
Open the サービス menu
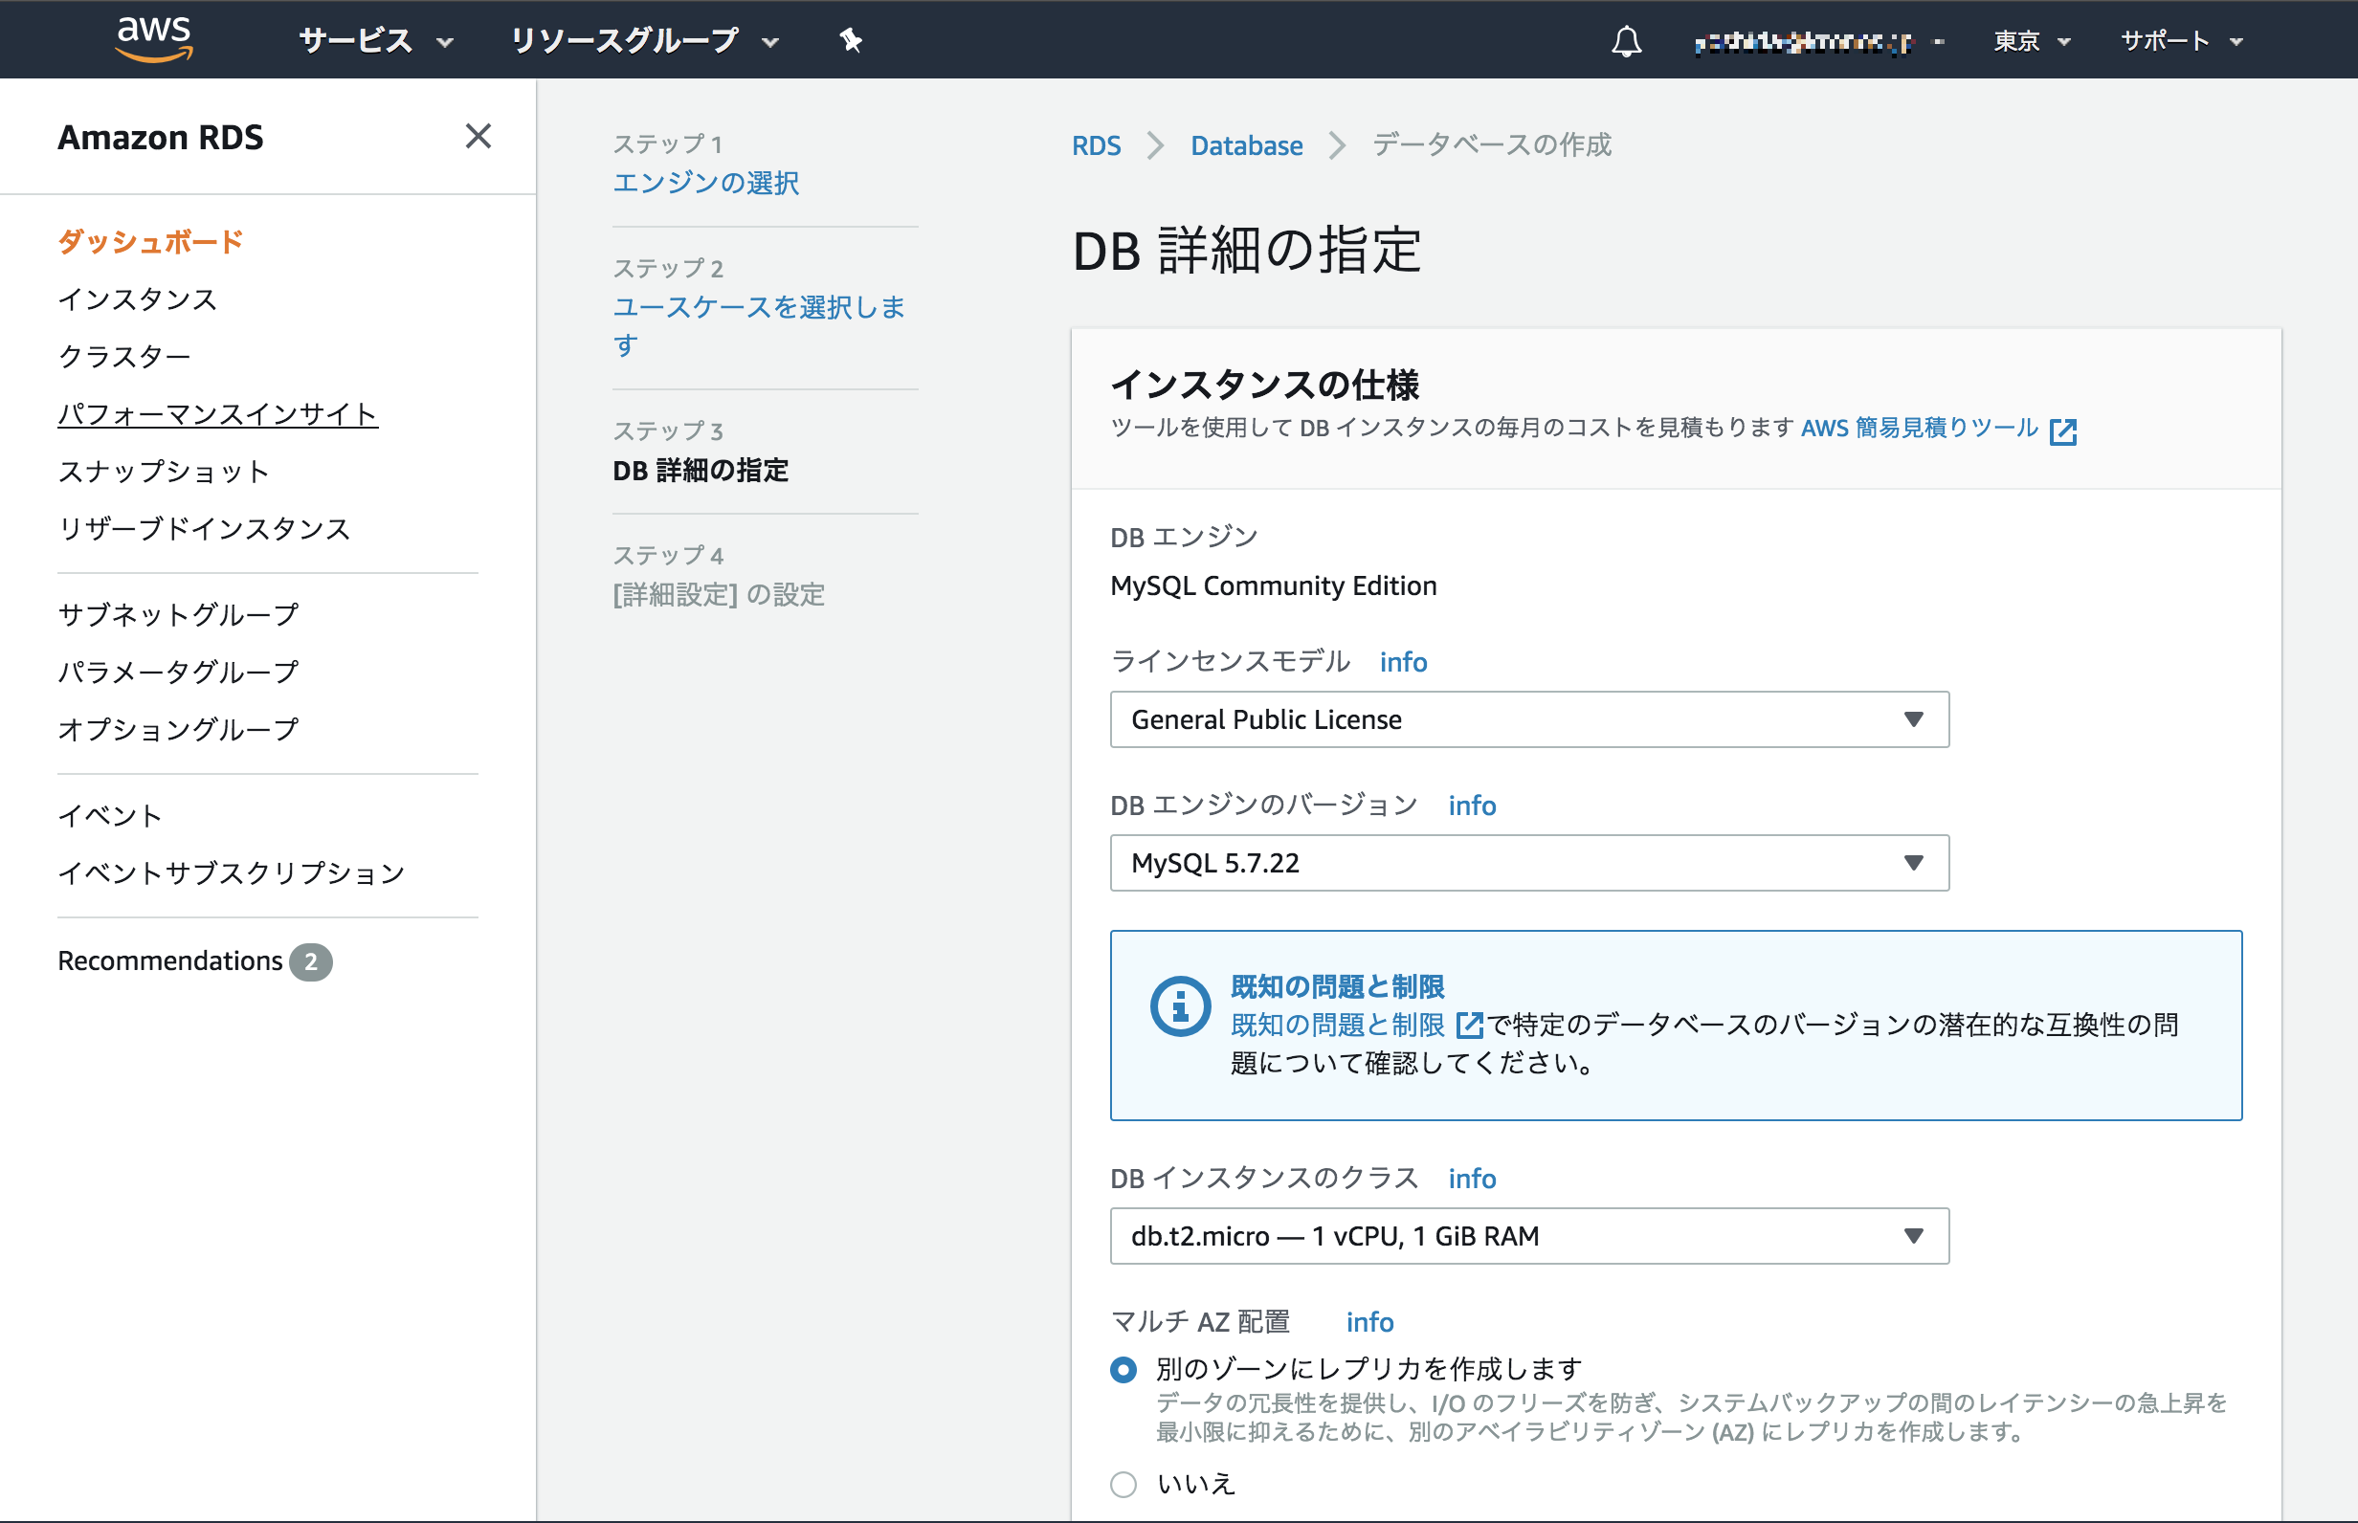coord(376,40)
